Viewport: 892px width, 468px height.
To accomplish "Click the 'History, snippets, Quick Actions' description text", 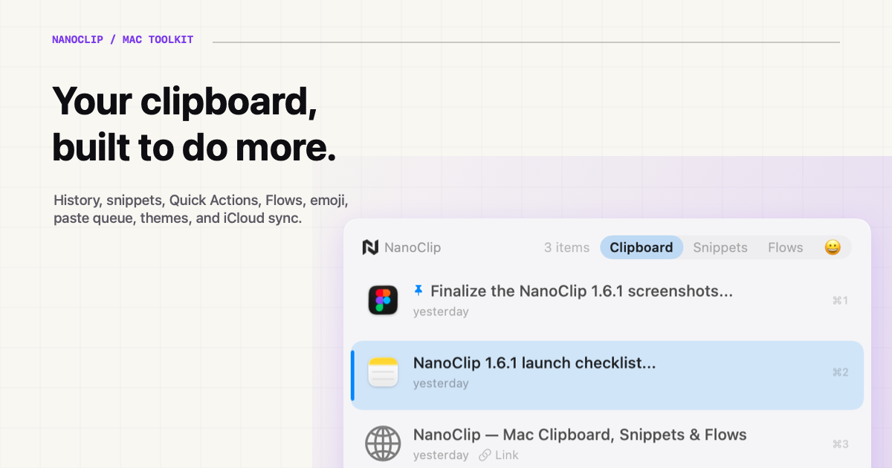I will [201, 209].
